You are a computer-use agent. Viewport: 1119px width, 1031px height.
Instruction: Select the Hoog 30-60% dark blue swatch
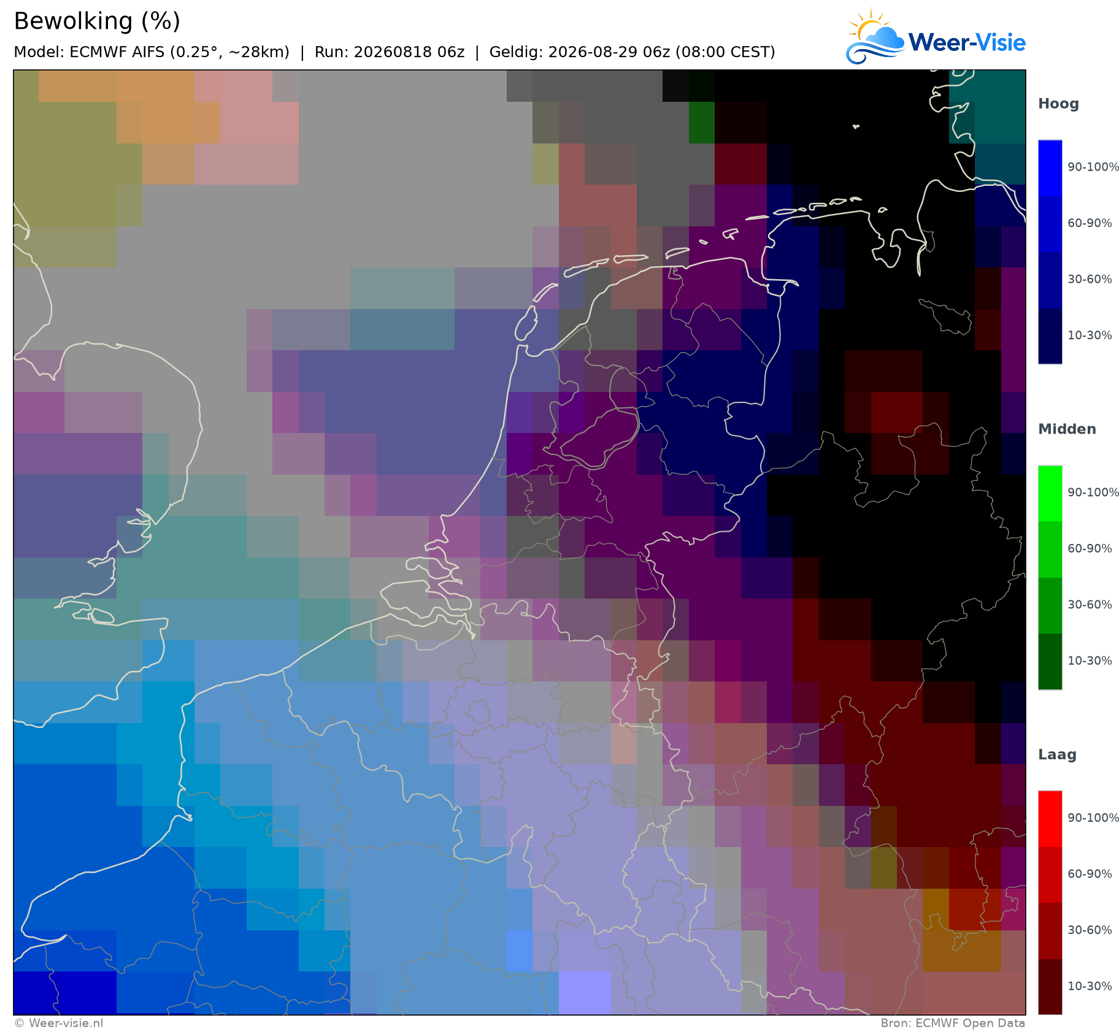[x=1050, y=280]
